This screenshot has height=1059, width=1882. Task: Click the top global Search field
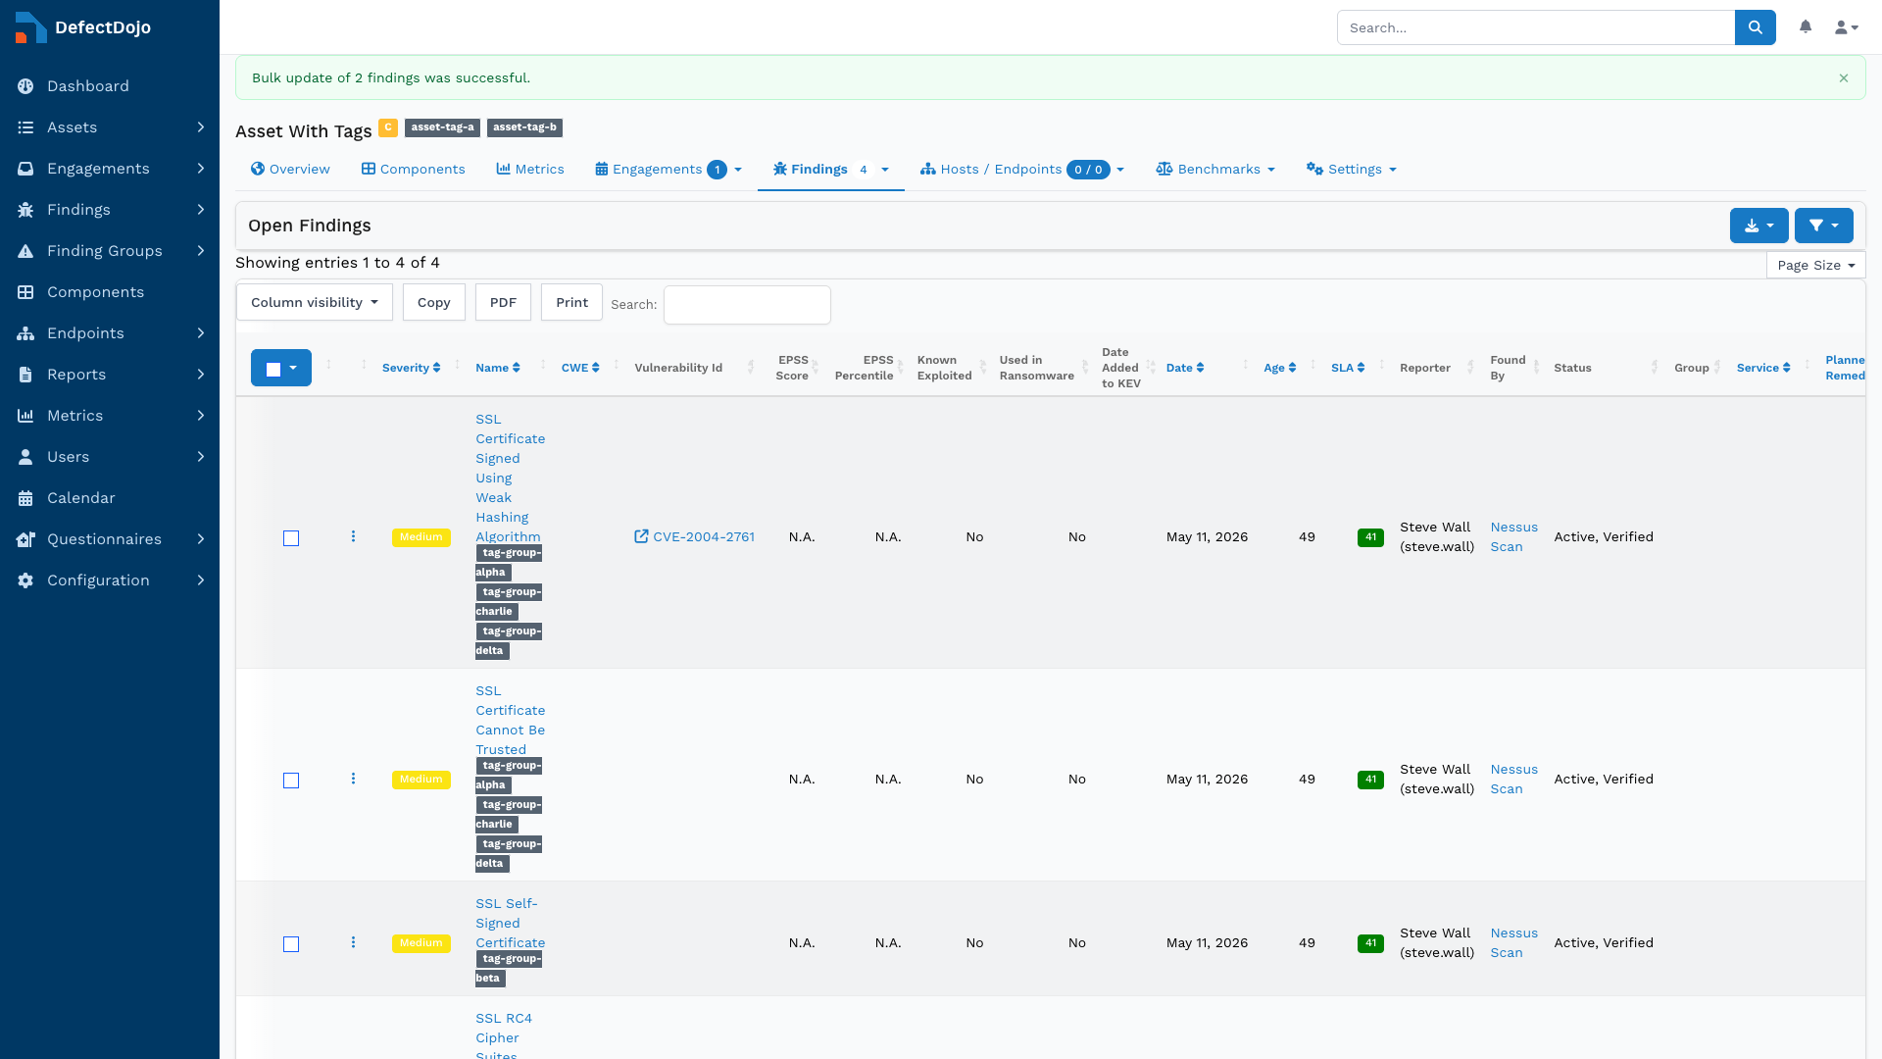1536,27
